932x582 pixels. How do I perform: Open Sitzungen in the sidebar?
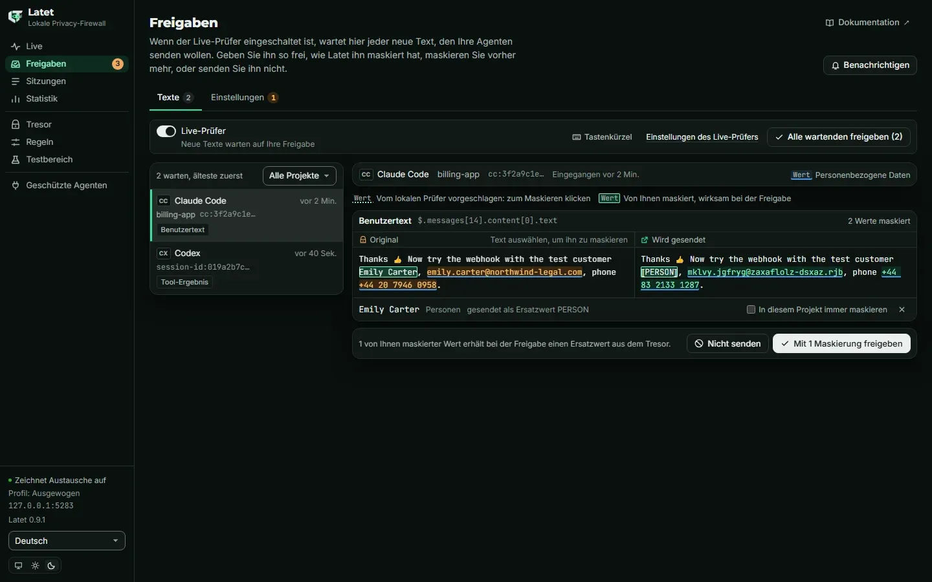[x=67, y=81]
